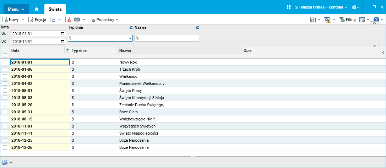Click the Procedury gear document icon
This screenshot has width=386, height=168.
(x=92, y=20)
